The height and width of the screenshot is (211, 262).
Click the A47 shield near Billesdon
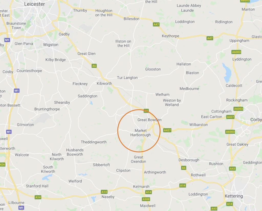(156, 24)
